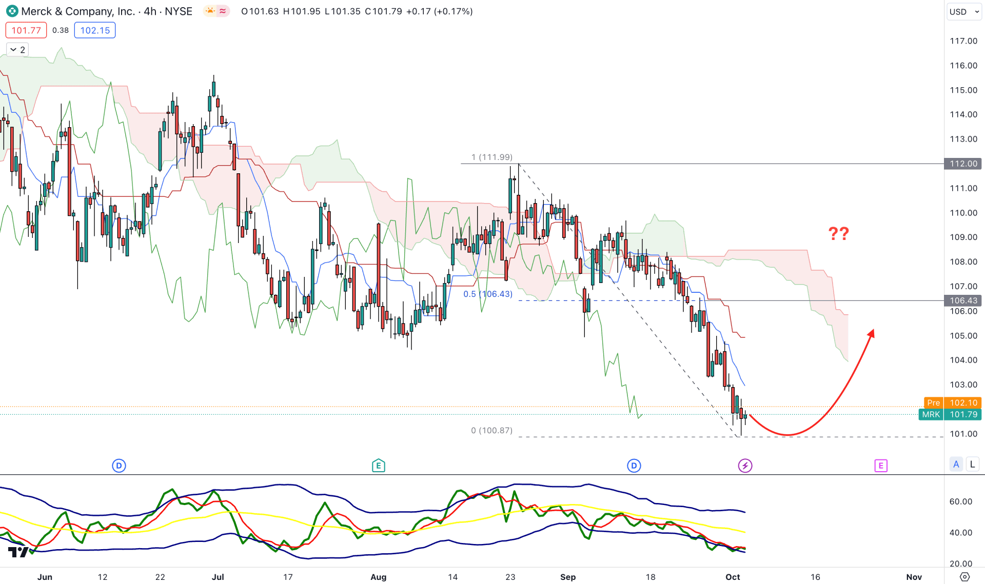Click the MRK 101.79 price label

coord(950,414)
